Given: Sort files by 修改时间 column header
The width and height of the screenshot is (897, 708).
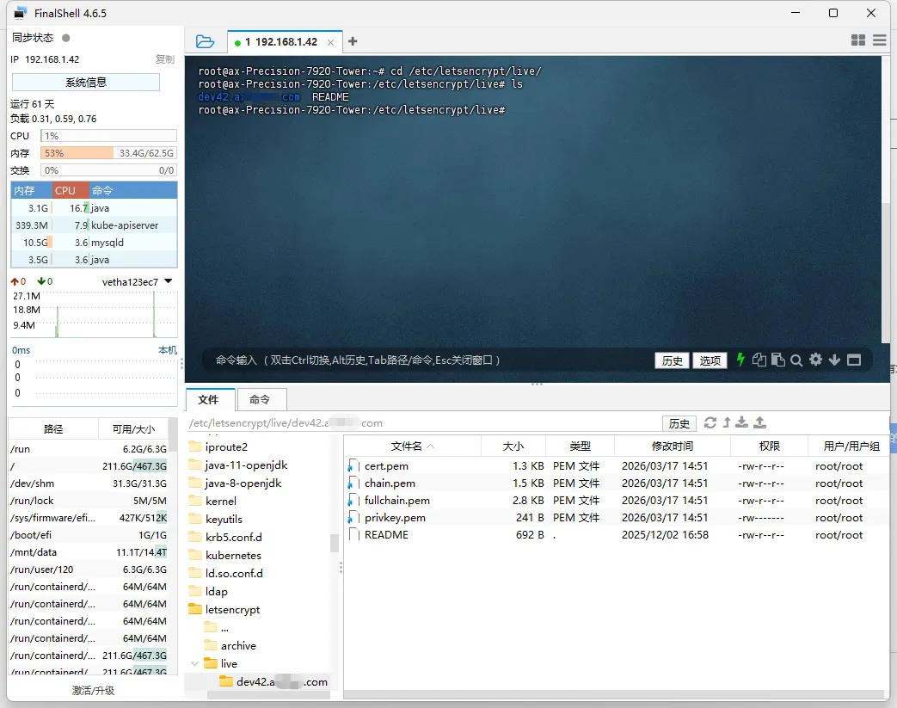Looking at the screenshot, I should (673, 446).
